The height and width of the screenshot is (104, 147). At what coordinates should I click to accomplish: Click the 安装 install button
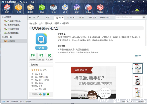click(41, 48)
